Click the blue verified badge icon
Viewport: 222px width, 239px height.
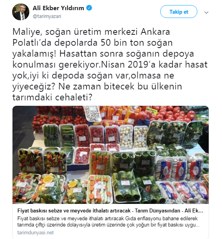coord(89,8)
